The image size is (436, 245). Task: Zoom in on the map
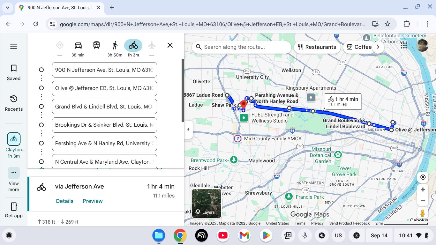click(x=423, y=190)
